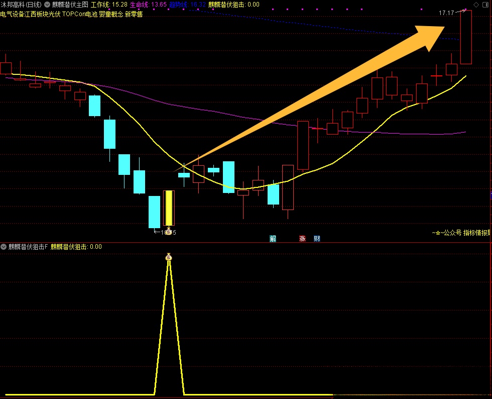Click the 公众号 指标情报局 watermark text
The image size is (492, 399).
[x=462, y=233]
